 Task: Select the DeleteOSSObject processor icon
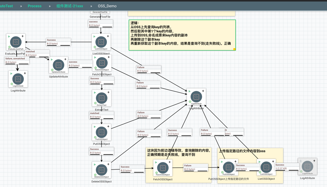coord(102,170)
